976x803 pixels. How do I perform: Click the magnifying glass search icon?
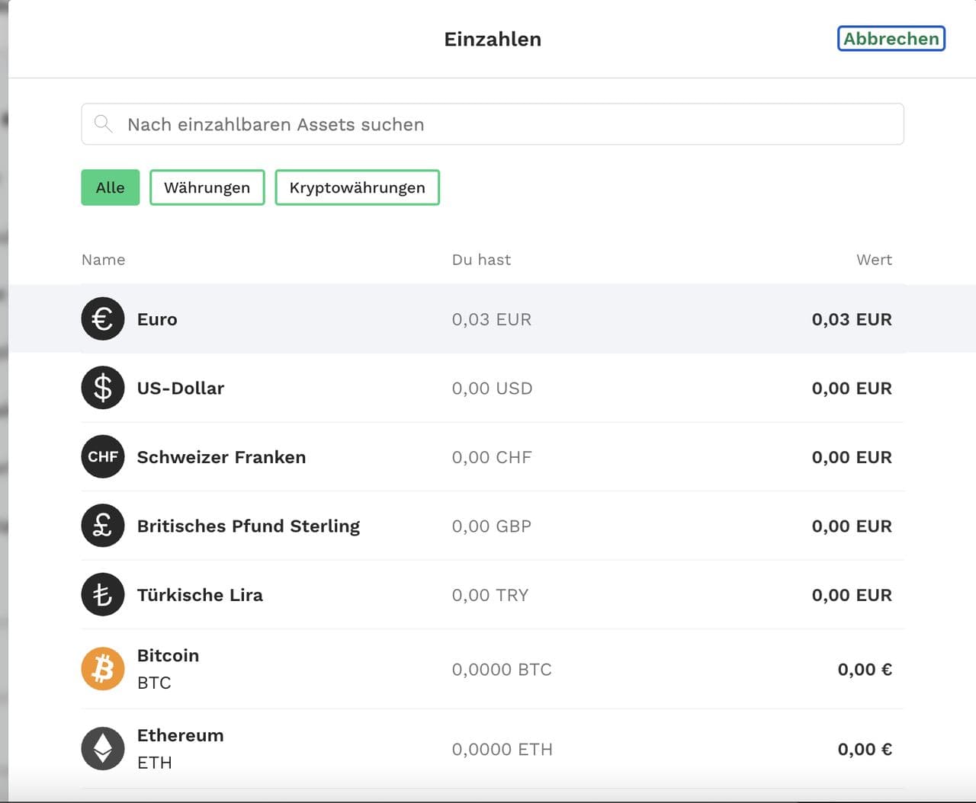click(103, 124)
